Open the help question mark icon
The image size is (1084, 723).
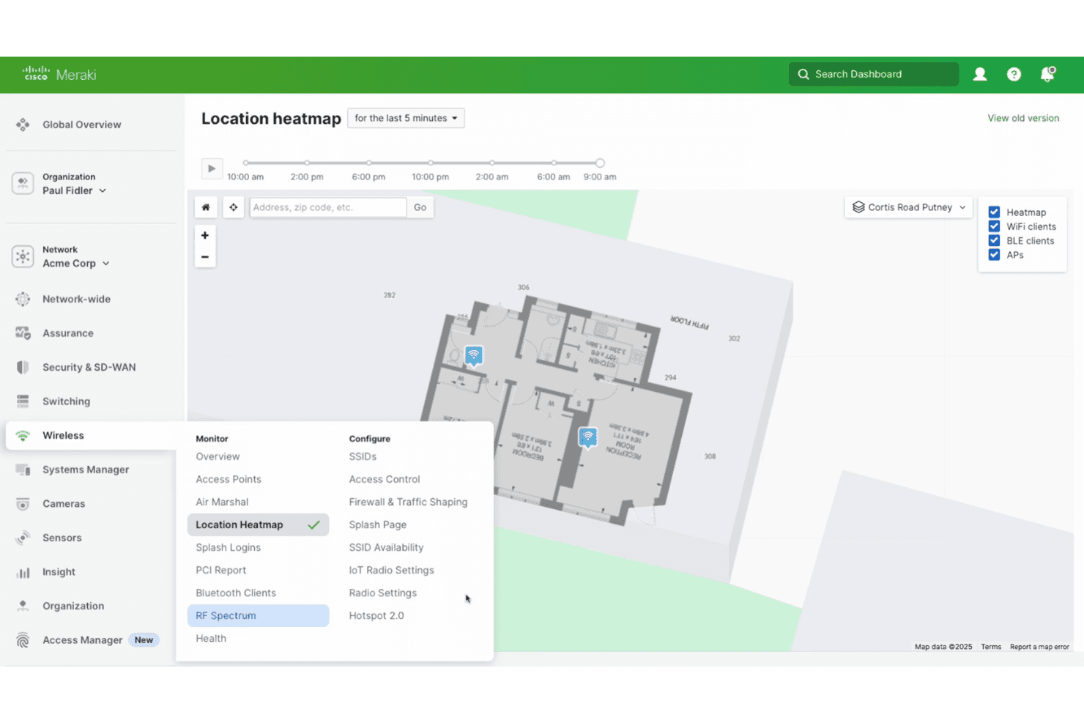1014,74
